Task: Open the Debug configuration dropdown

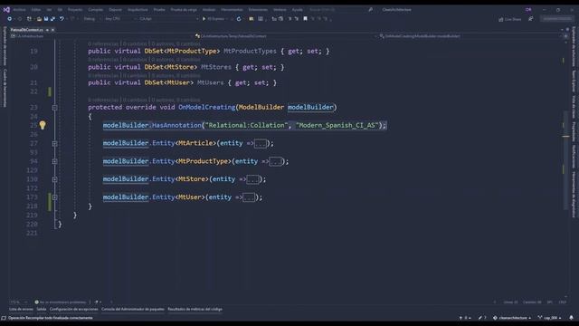Action: coord(91,19)
